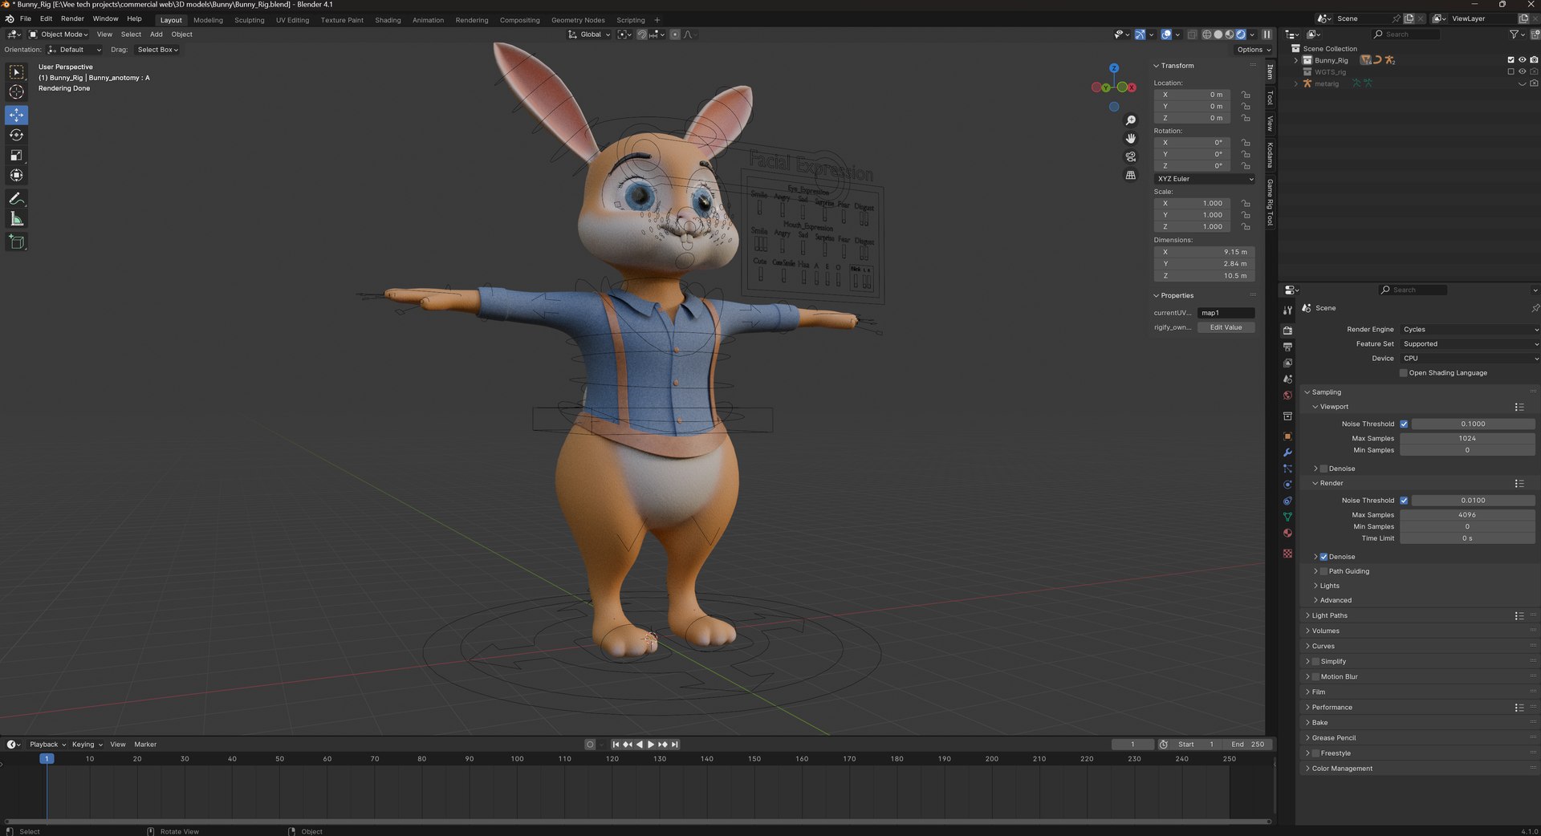Open the View Layer properties tab
The image size is (1541, 836).
pos(1287,363)
